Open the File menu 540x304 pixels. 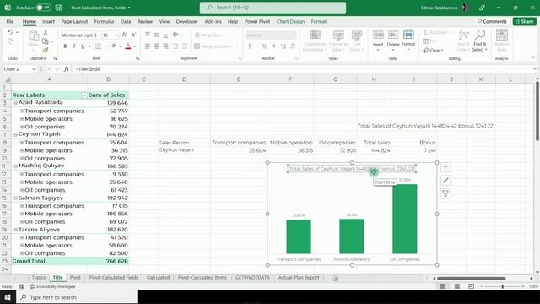pyautogui.click(x=10, y=21)
